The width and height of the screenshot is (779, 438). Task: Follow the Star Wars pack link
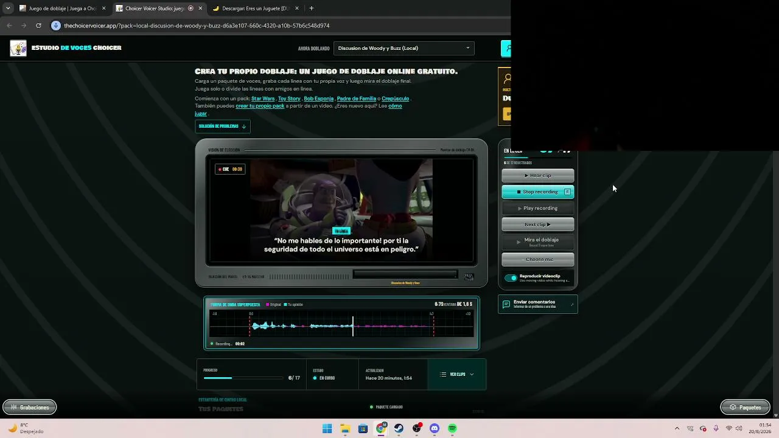point(263,99)
